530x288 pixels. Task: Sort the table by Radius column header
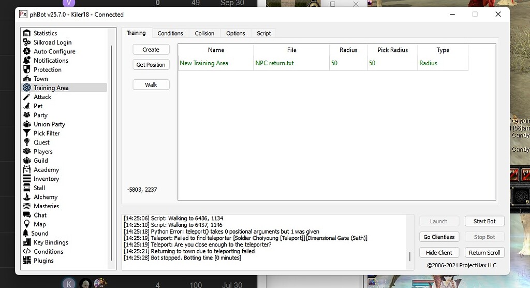(x=348, y=50)
